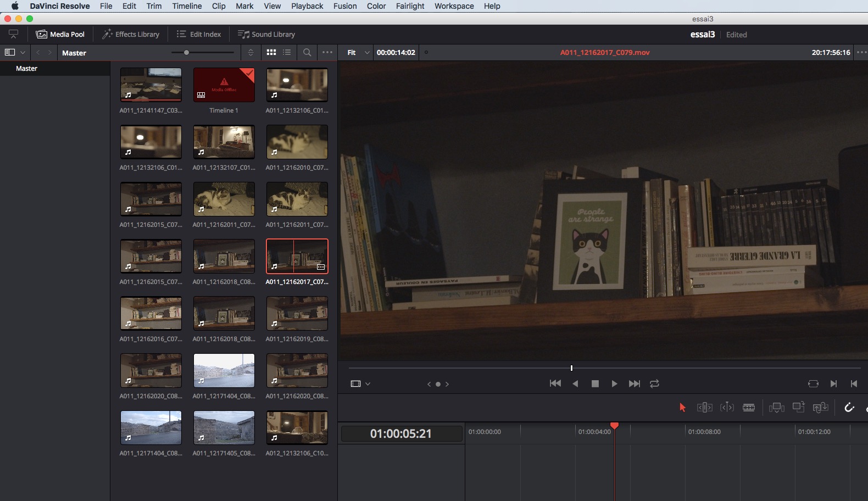The height and width of the screenshot is (501, 868).
Task: Toggle the Media Pool panel
Action: point(60,34)
